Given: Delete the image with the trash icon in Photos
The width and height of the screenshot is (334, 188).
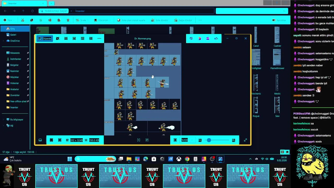Looking at the screenshot, I should pyautogui.click(x=66, y=38).
